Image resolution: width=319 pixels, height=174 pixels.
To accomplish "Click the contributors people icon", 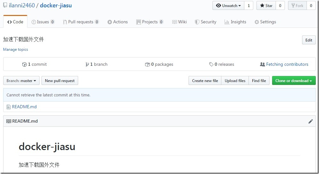I will 262,64.
